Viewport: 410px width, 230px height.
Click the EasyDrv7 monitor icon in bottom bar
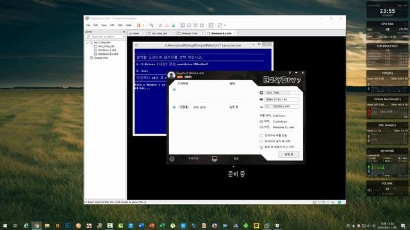[215, 158]
